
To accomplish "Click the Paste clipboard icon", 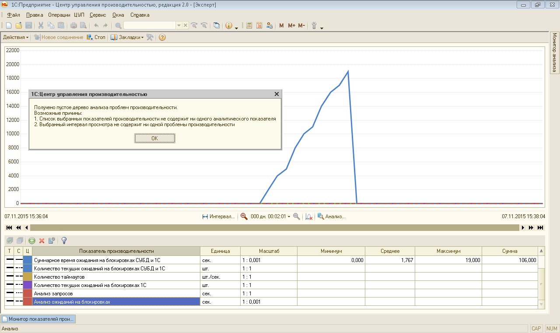I will pos(61,25).
